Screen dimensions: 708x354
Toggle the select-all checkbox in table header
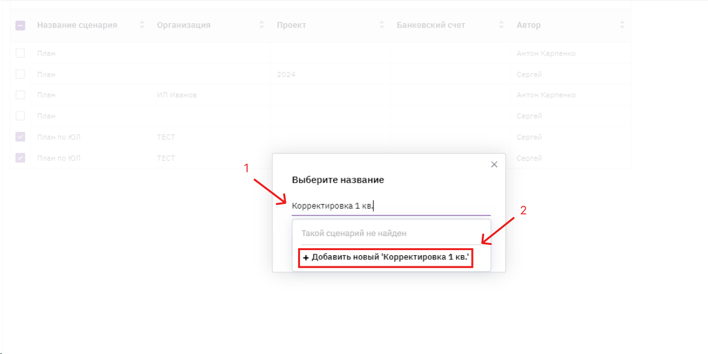[20, 25]
